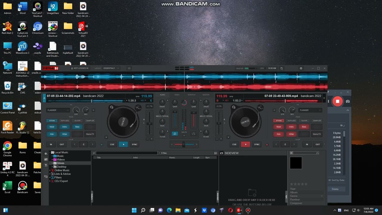Image resolution: width=382 pixels, height=215 pixels.
Task: Open left deck KEY dropdown
Action: click(x=143, y=101)
